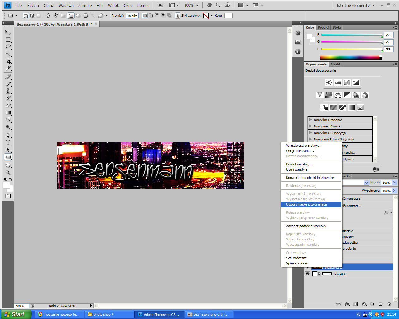The width and height of the screenshot is (399, 319).
Task: Delete layer using the trash icon
Action: point(389,304)
